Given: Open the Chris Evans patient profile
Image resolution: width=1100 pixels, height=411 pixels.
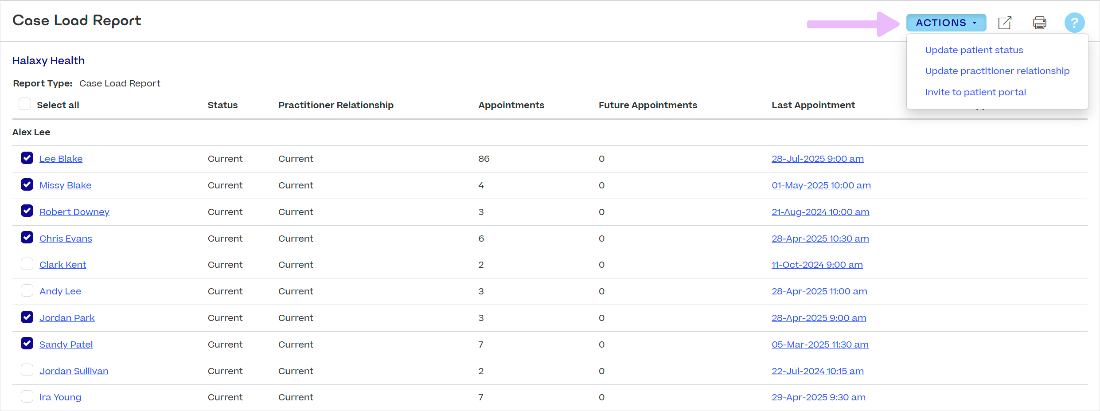Looking at the screenshot, I should [66, 239].
